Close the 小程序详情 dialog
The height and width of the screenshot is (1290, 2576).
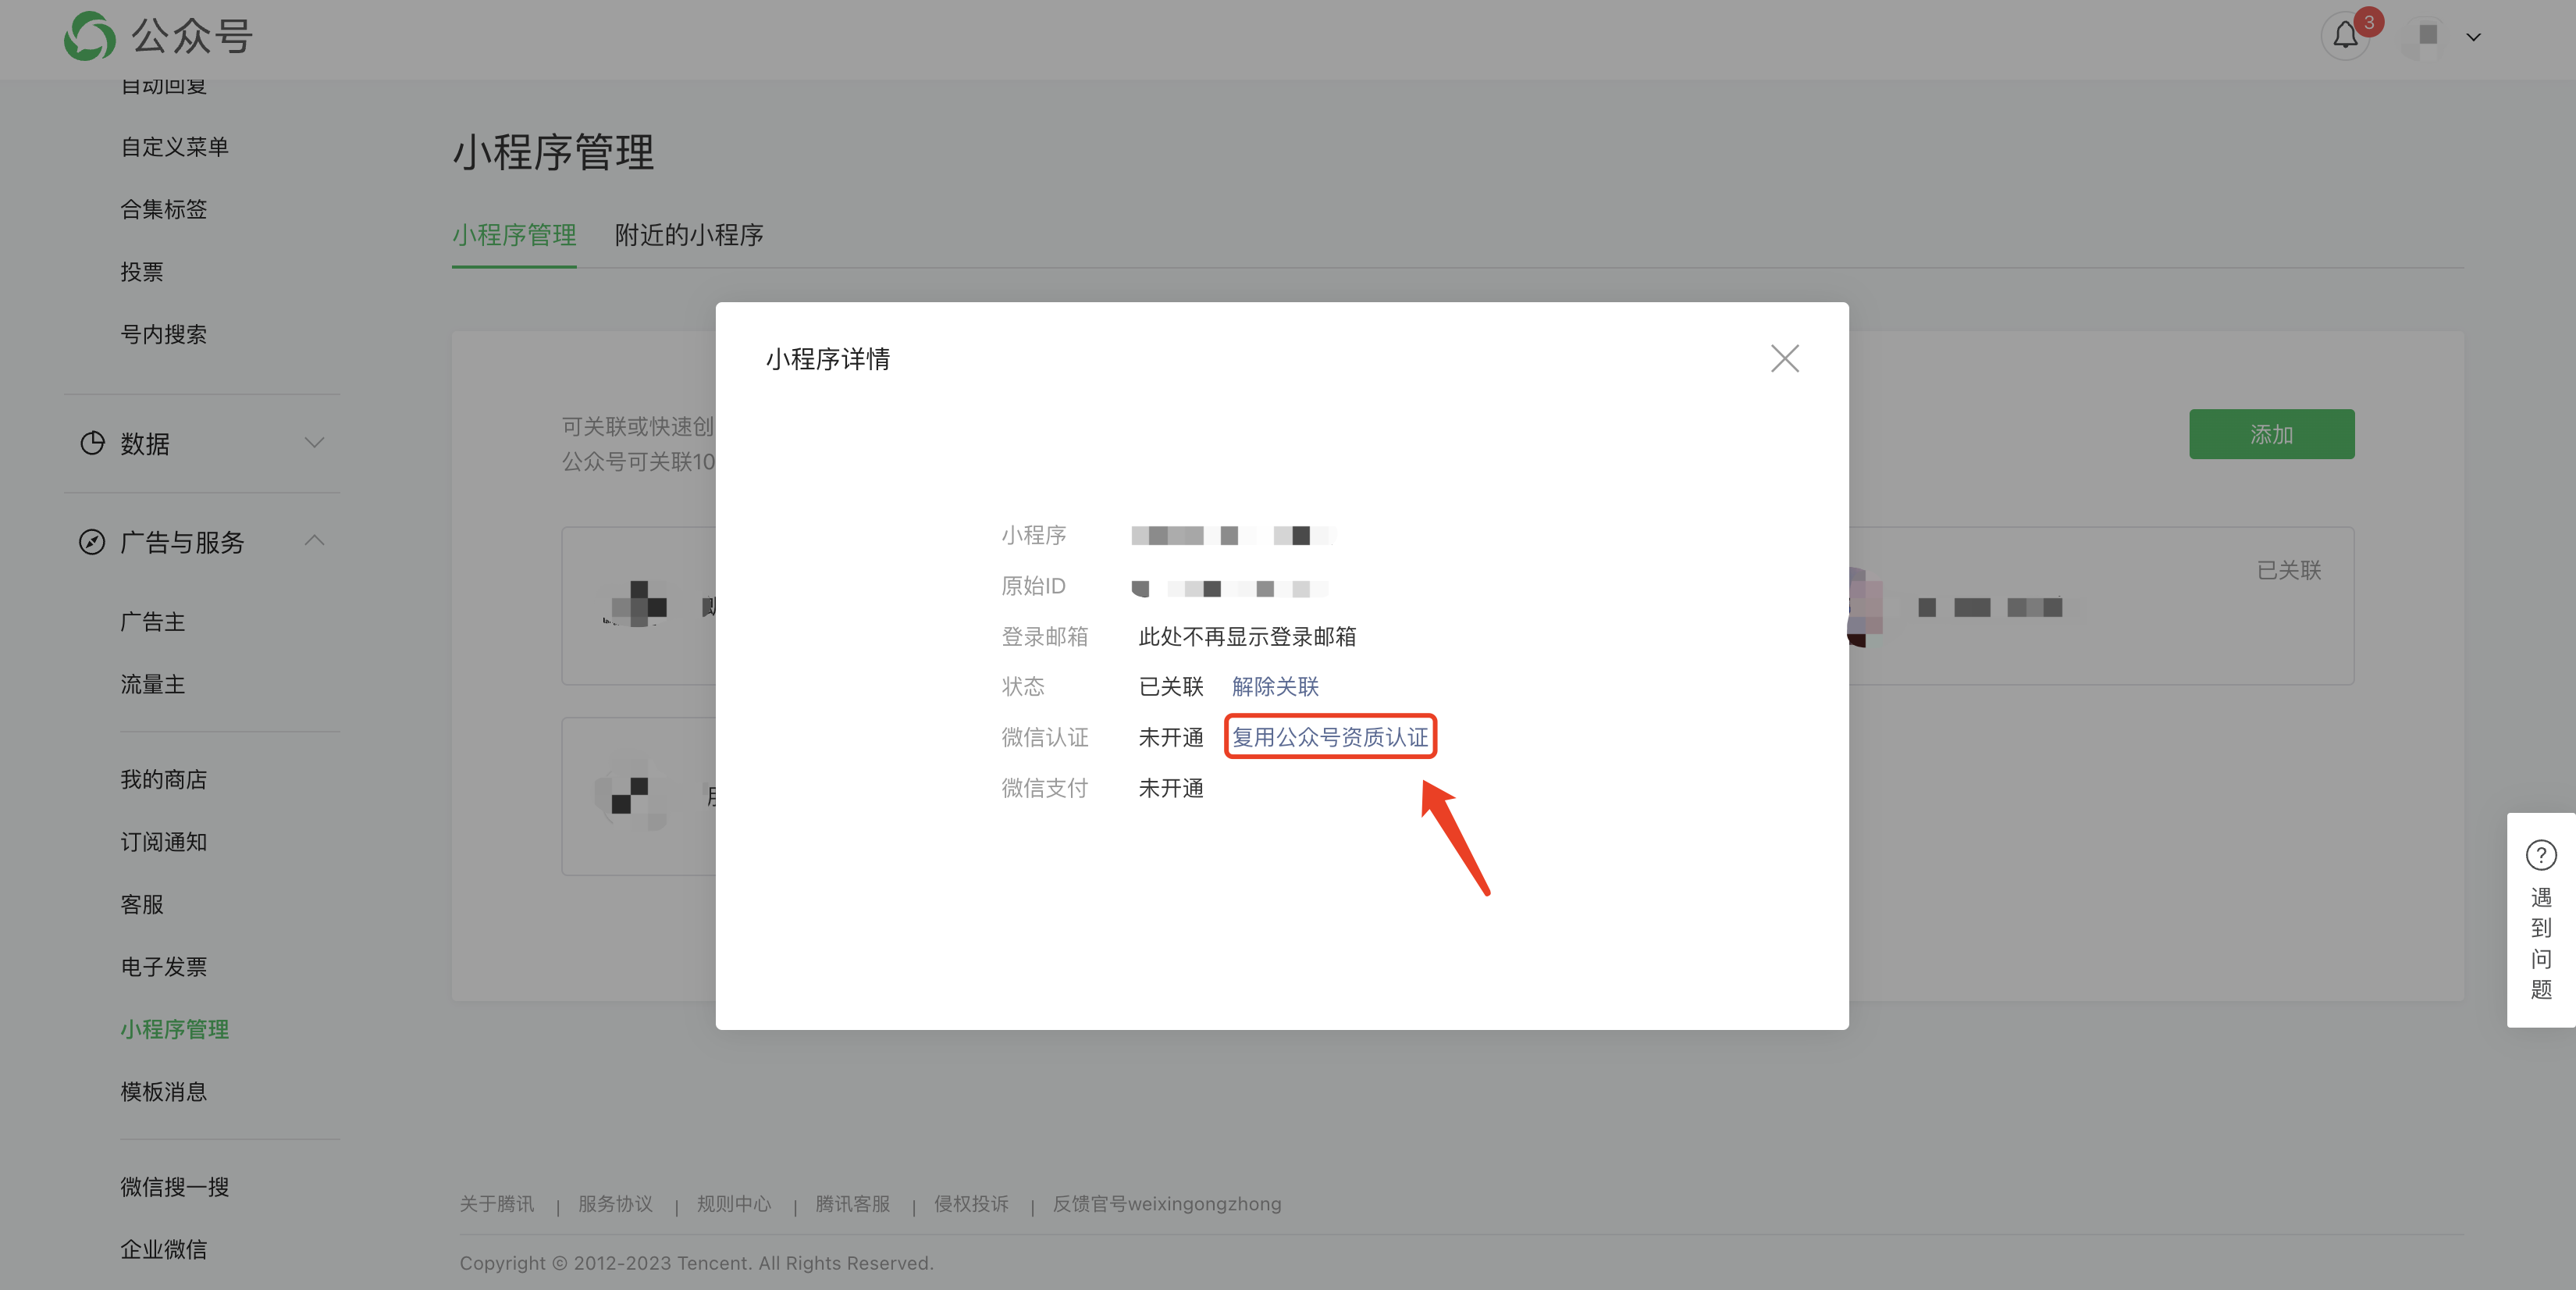(x=1784, y=358)
